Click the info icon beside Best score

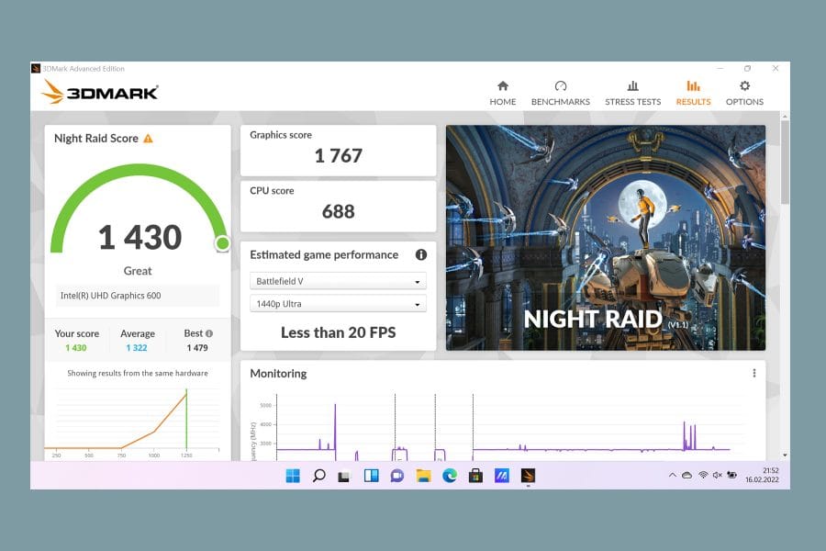[x=209, y=333]
